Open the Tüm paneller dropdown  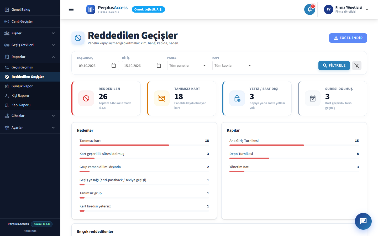pos(188,66)
